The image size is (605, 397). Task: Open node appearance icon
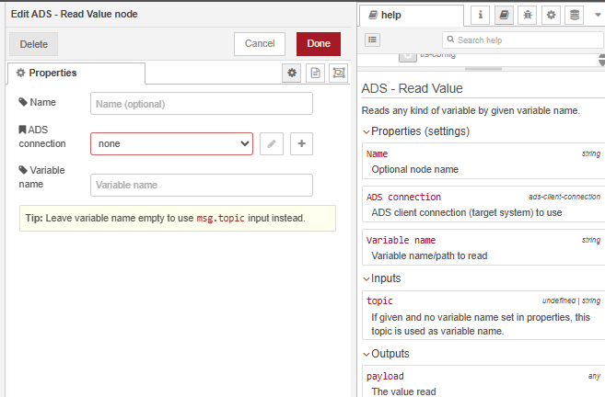pos(338,73)
